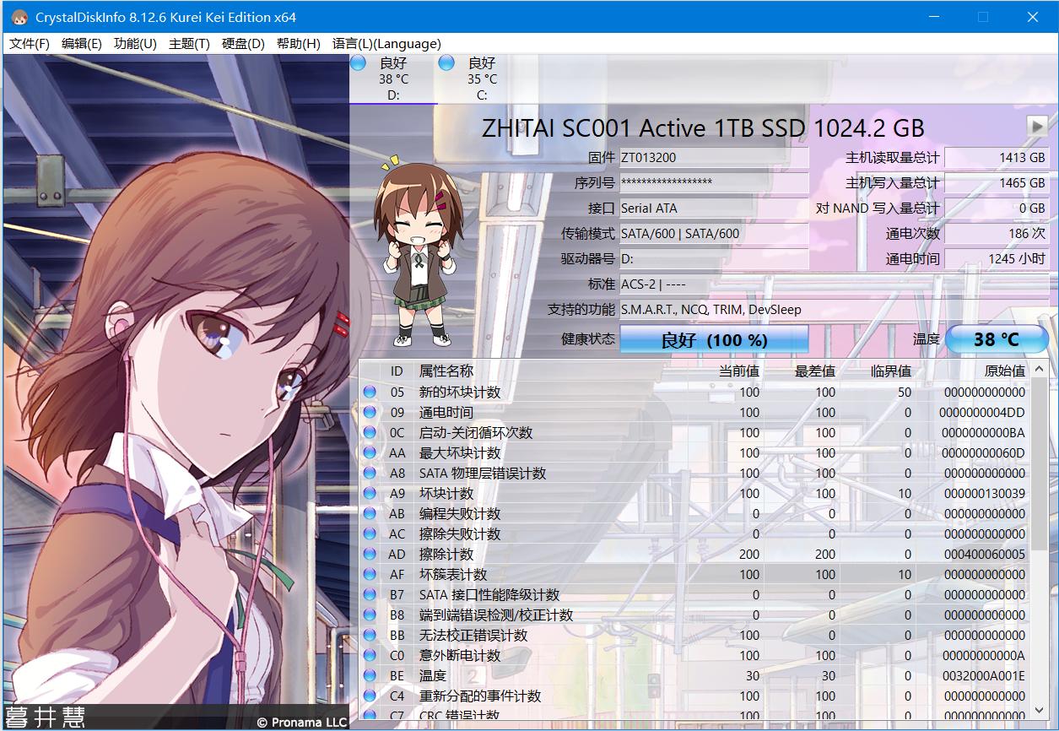The height and width of the screenshot is (731, 1059).
Task: Click the status orb for BE 温度
Action: click(370, 675)
